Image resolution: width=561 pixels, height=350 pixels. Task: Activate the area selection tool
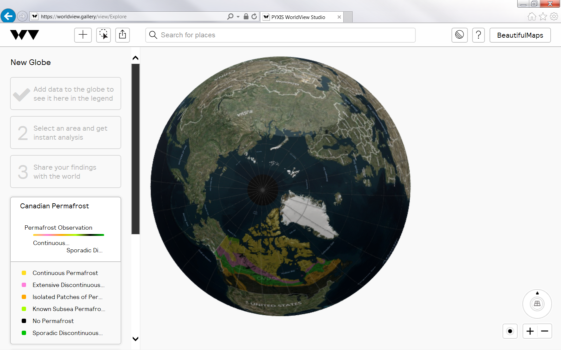pyautogui.click(x=104, y=35)
